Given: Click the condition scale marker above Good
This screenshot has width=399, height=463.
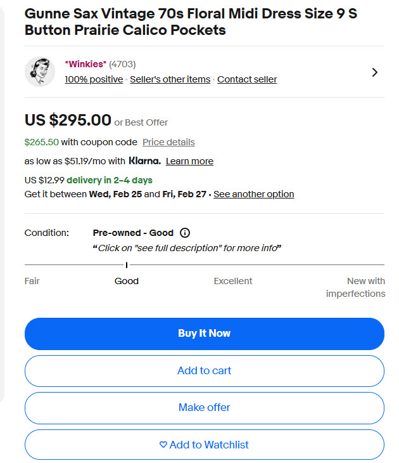Looking at the screenshot, I should pos(127,264).
